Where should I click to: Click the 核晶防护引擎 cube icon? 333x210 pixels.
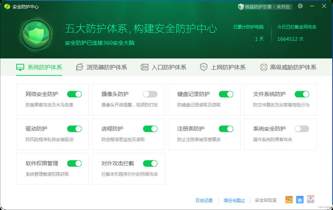pos(241,7)
